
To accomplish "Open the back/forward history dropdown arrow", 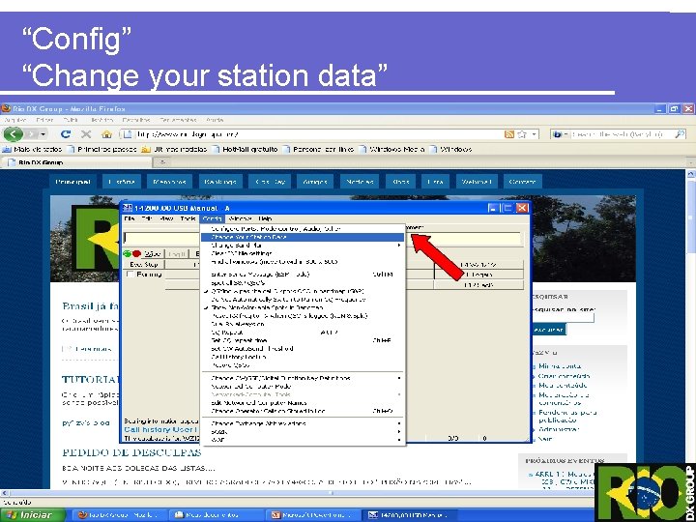I will pos(43,134).
